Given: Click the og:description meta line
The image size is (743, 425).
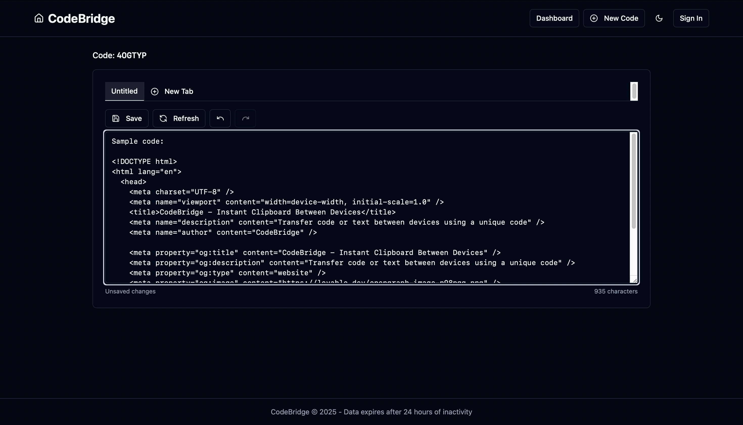Looking at the screenshot, I should tap(352, 263).
